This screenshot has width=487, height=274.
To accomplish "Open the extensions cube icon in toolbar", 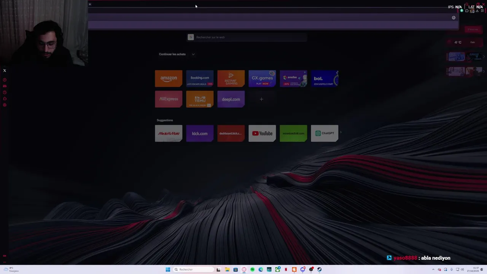I will tap(467, 11).
